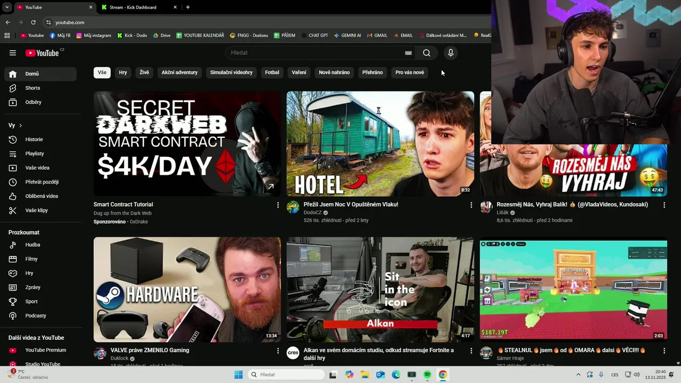Open the Můj instagram bookmark
Image resolution: width=681 pixels, height=383 pixels.
click(94, 36)
